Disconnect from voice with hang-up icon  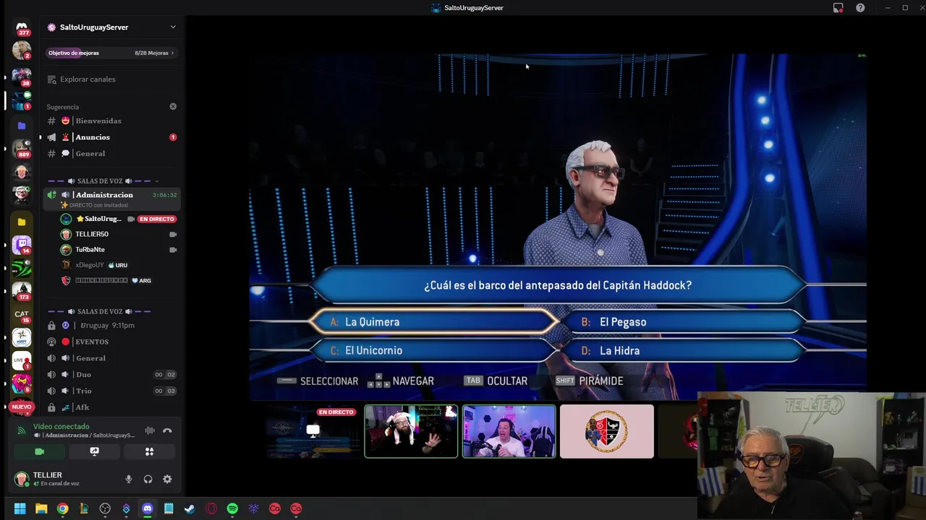(167, 430)
